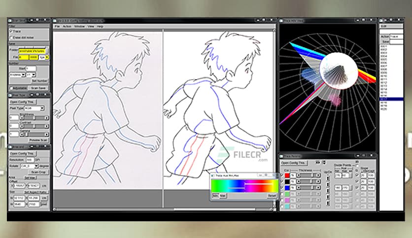Click the red row Up/Dn order arrow
412x238 pixels.
(x=328, y=178)
